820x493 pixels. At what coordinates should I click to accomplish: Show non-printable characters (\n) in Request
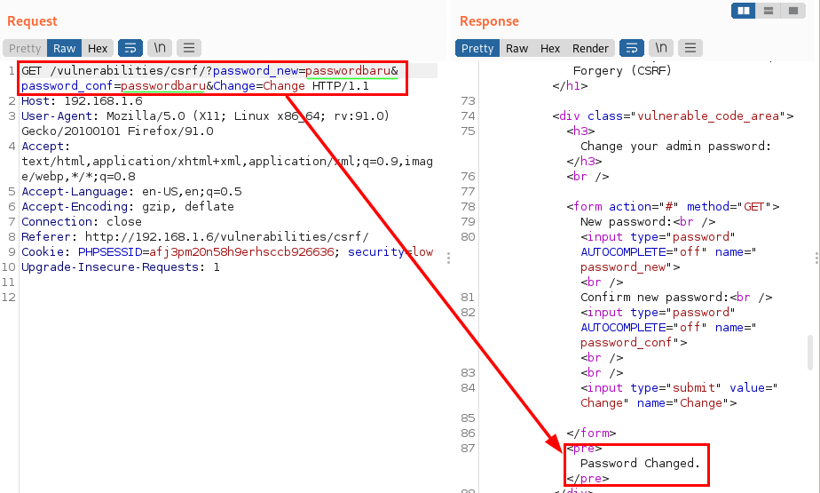pos(160,48)
